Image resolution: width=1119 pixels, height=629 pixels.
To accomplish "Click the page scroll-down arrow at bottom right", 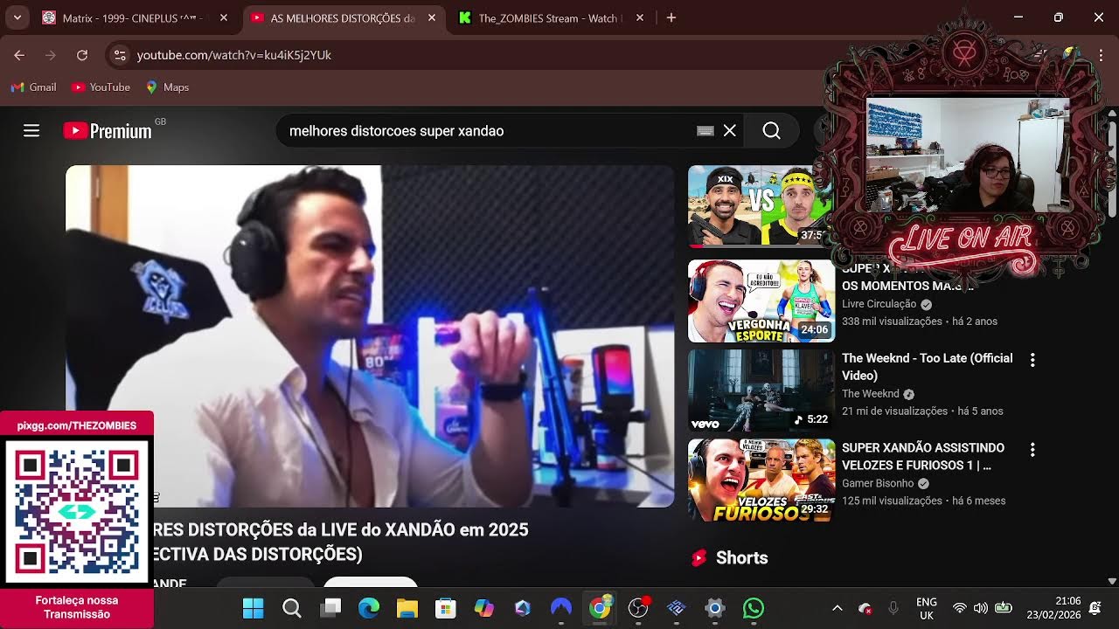I will tap(1112, 581).
